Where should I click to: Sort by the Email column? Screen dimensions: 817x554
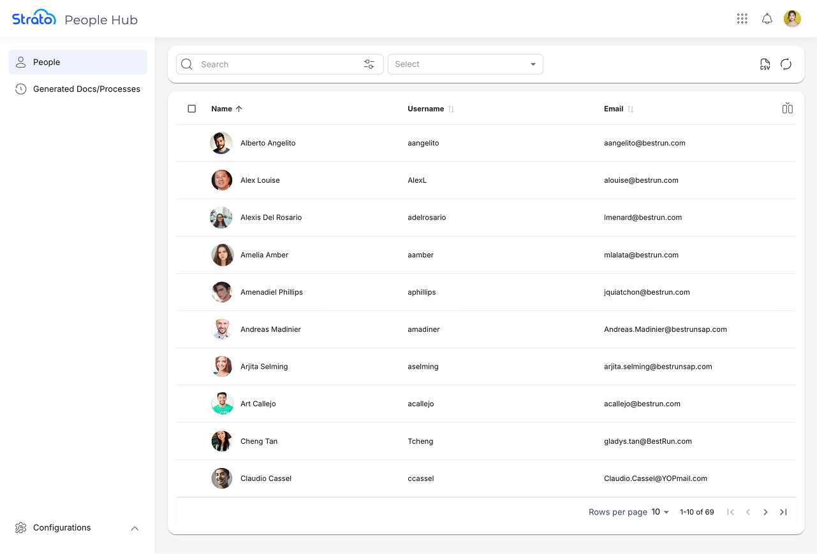[x=631, y=109]
